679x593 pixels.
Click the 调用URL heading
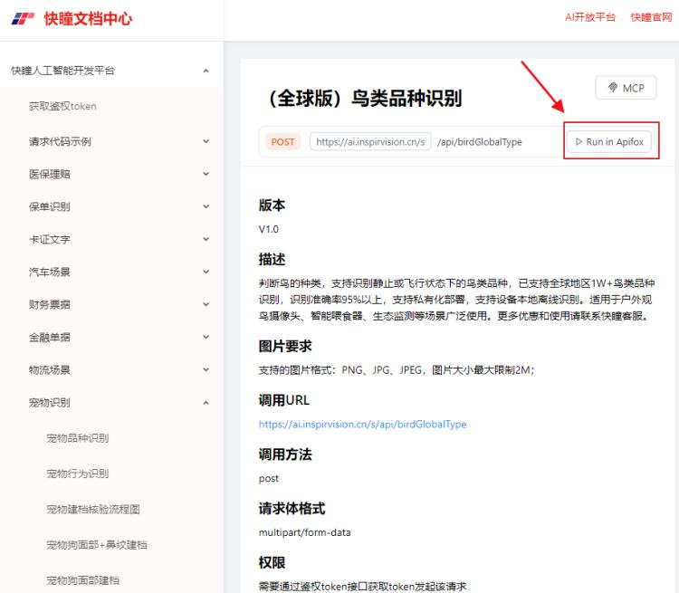[284, 400]
